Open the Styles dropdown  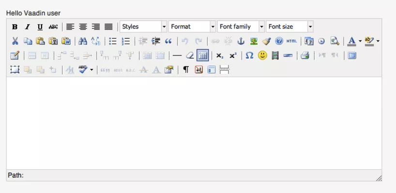143,27
